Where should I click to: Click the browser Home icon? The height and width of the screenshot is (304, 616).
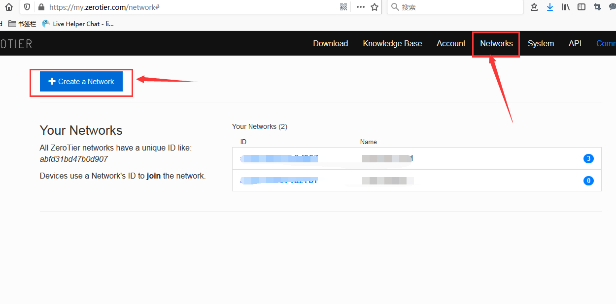tap(8, 7)
